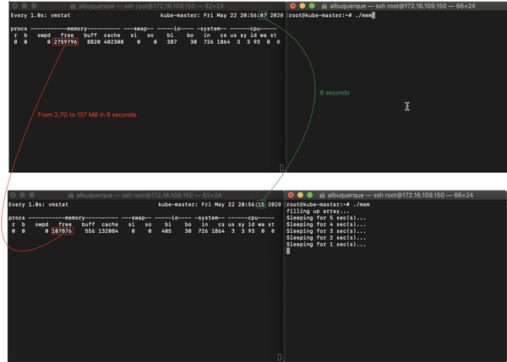Click the free memory value 2759796
Viewport: 507px width, 362px height.
pos(64,42)
